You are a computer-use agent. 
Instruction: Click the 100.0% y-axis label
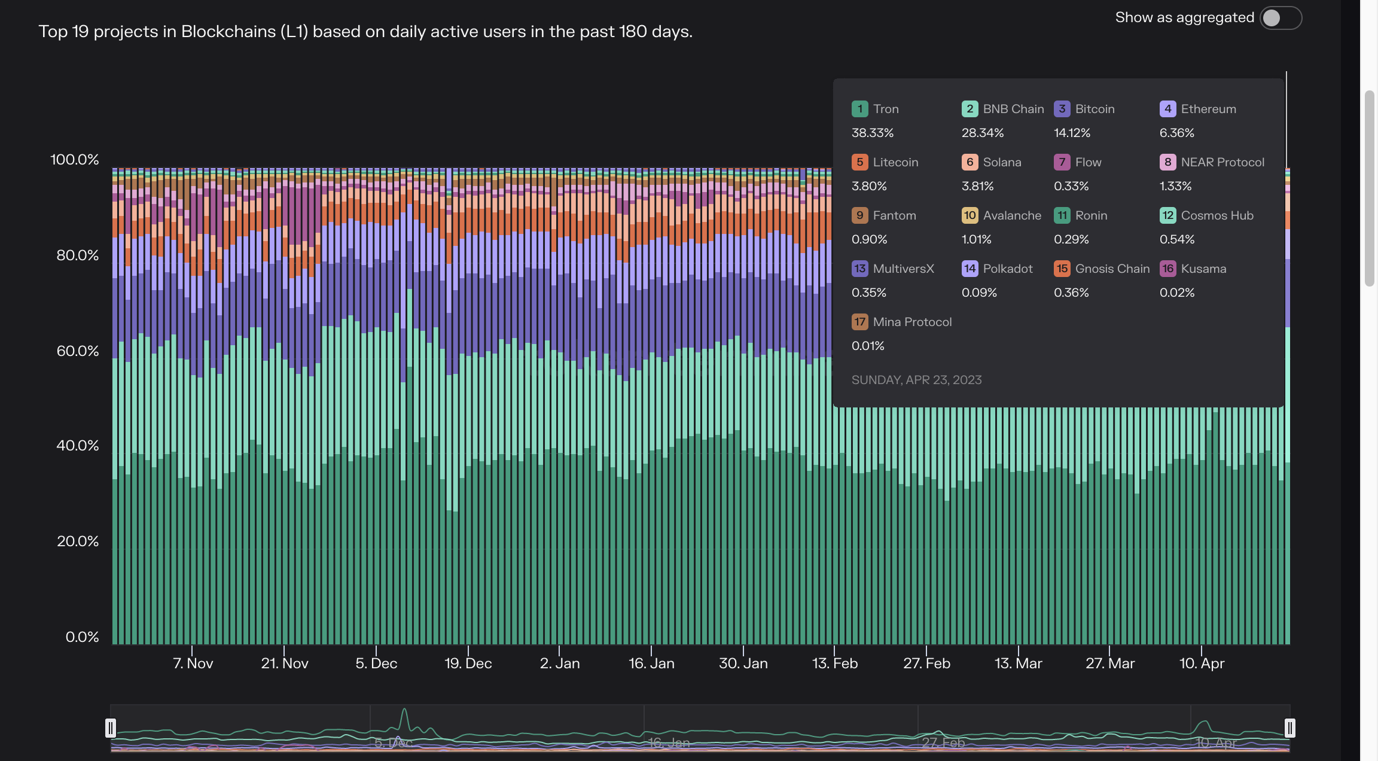tap(75, 160)
